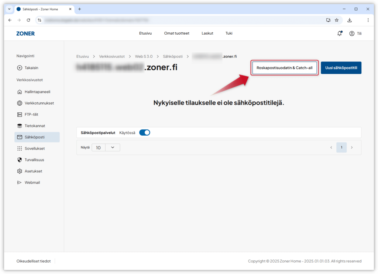
Task: Toggle the Sähköpostipalvelut Käytössä switch
Action: tap(144, 133)
